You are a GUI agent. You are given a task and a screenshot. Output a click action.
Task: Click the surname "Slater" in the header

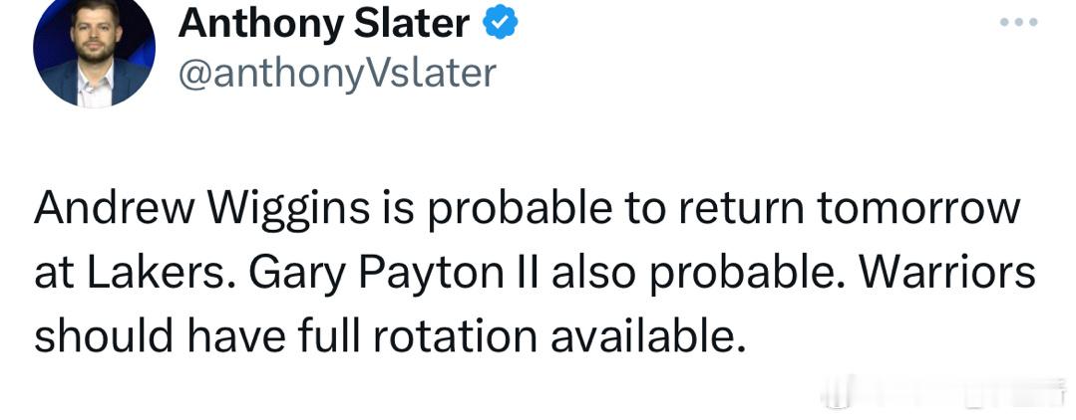[417, 23]
